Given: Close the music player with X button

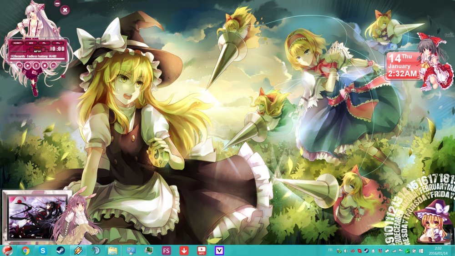Looking at the screenshot, I should (x=65, y=10).
